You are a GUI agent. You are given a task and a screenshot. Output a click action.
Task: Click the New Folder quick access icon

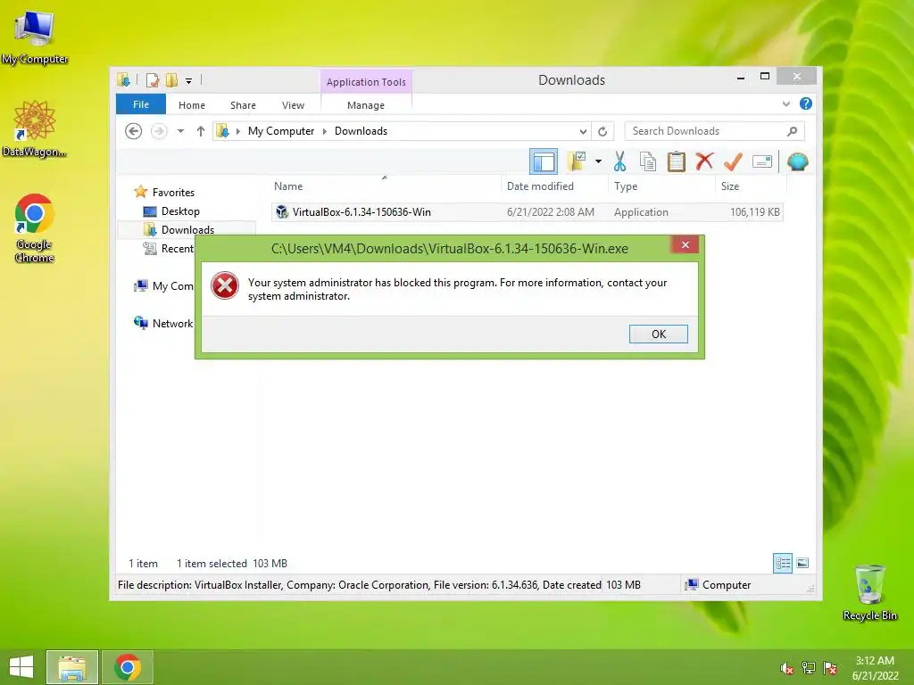[171, 80]
